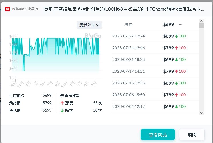Screen dimensions: 213x143
Task: Click the red up arrow next to 漲價
Action: click(x=62, y=103)
